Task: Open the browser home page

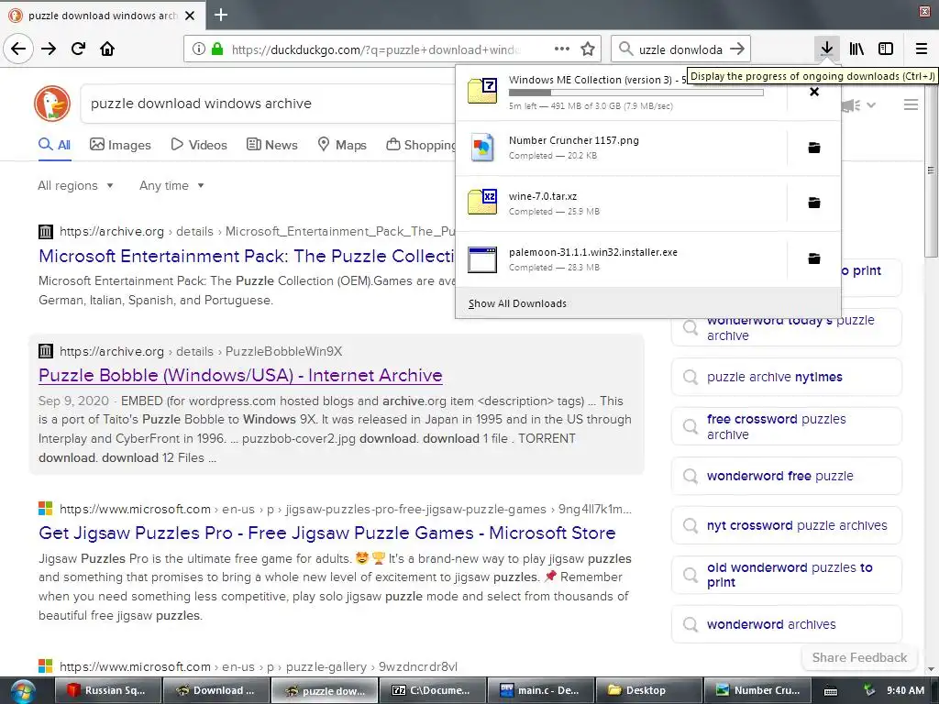Action: pyautogui.click(x=107, y=49)
